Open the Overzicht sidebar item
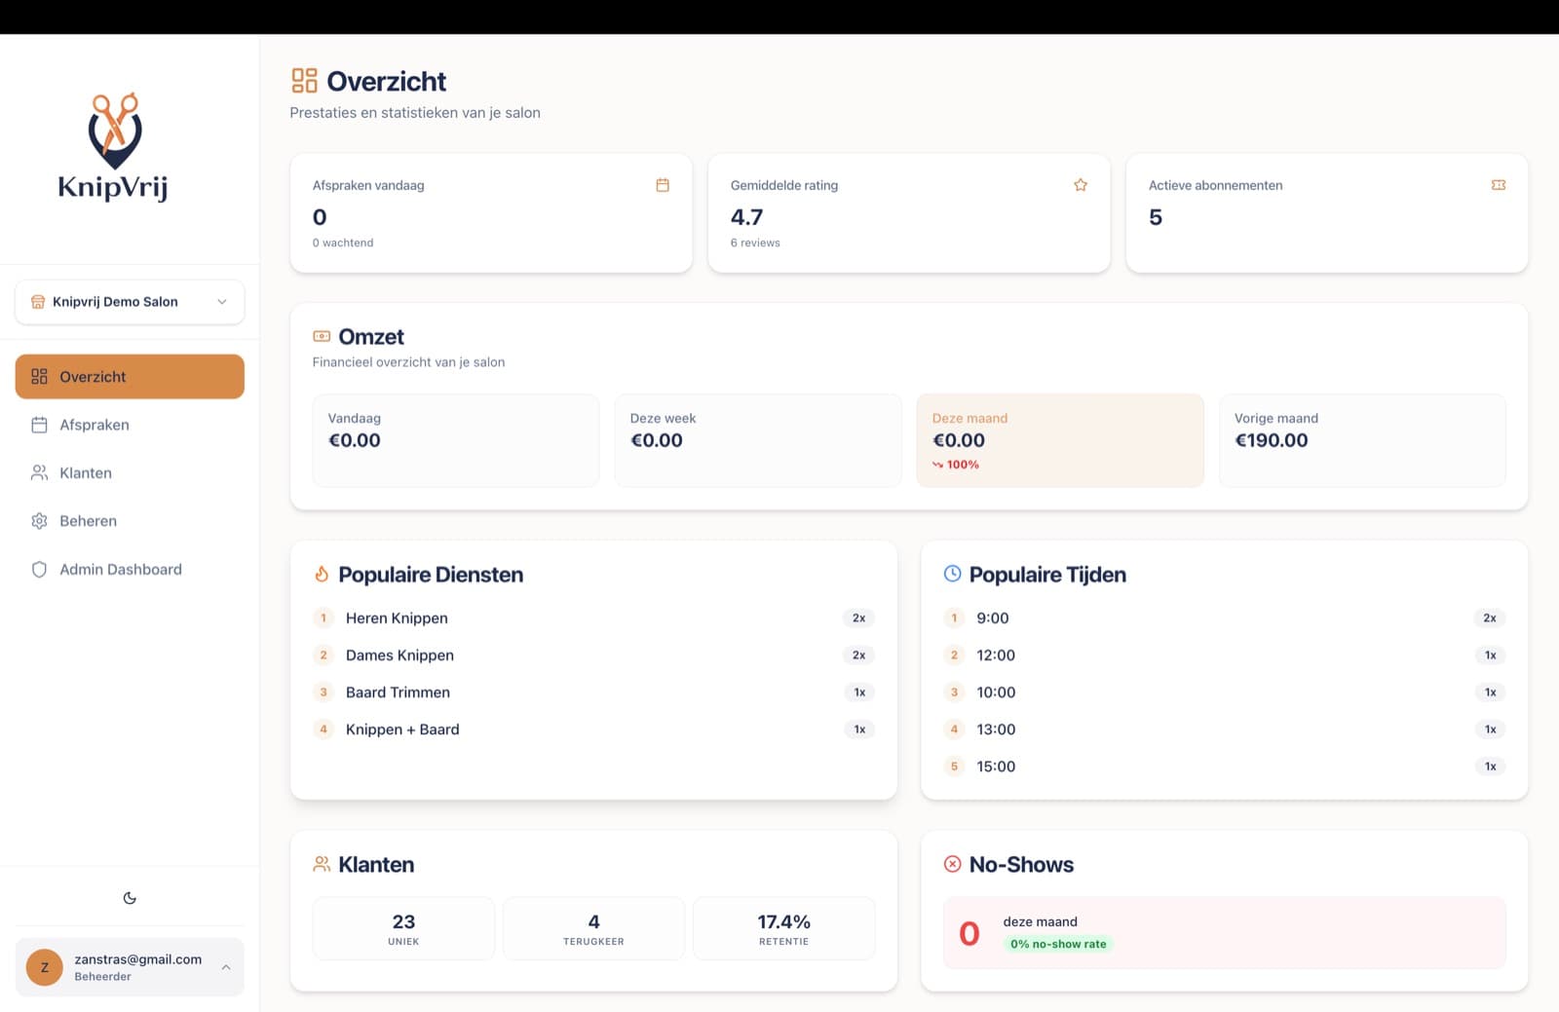Viewport: 1559px width, 1012px height. coord(130,377)
